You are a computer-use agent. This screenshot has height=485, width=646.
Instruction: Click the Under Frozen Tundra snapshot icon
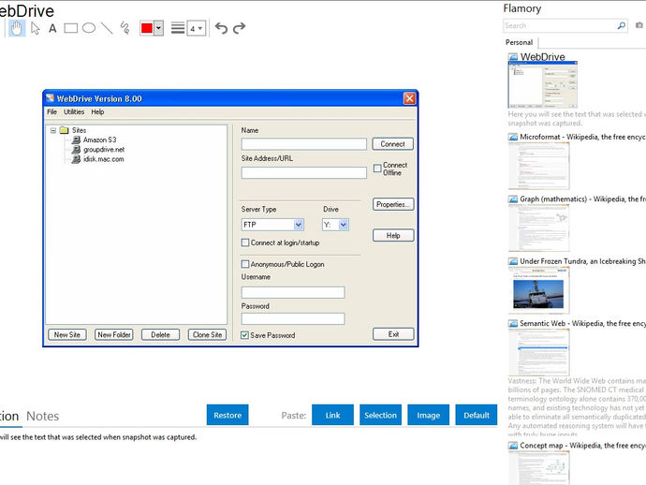[513, 261]
